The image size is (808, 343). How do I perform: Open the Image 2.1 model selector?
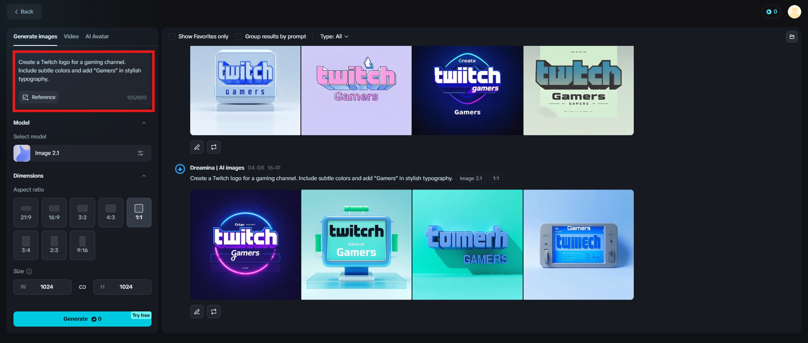[82, 153]
